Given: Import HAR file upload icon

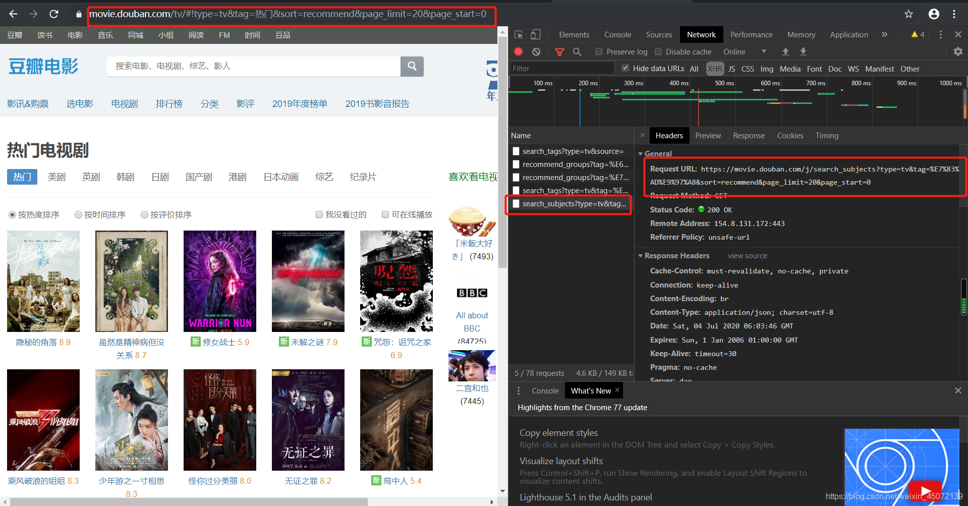Looking at the screenshot, I should click(x=785, y=51).
